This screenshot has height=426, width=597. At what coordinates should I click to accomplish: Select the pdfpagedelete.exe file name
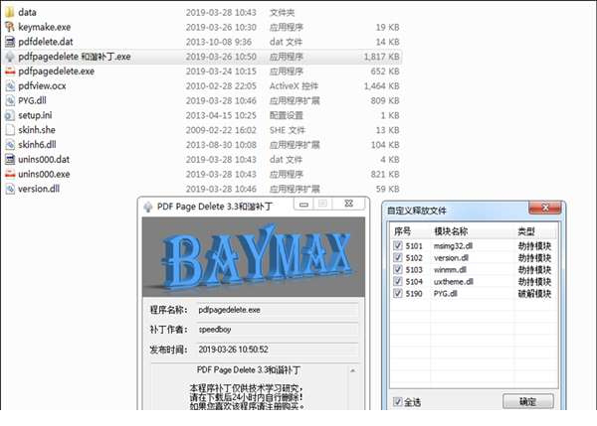[x=57, y=71]
